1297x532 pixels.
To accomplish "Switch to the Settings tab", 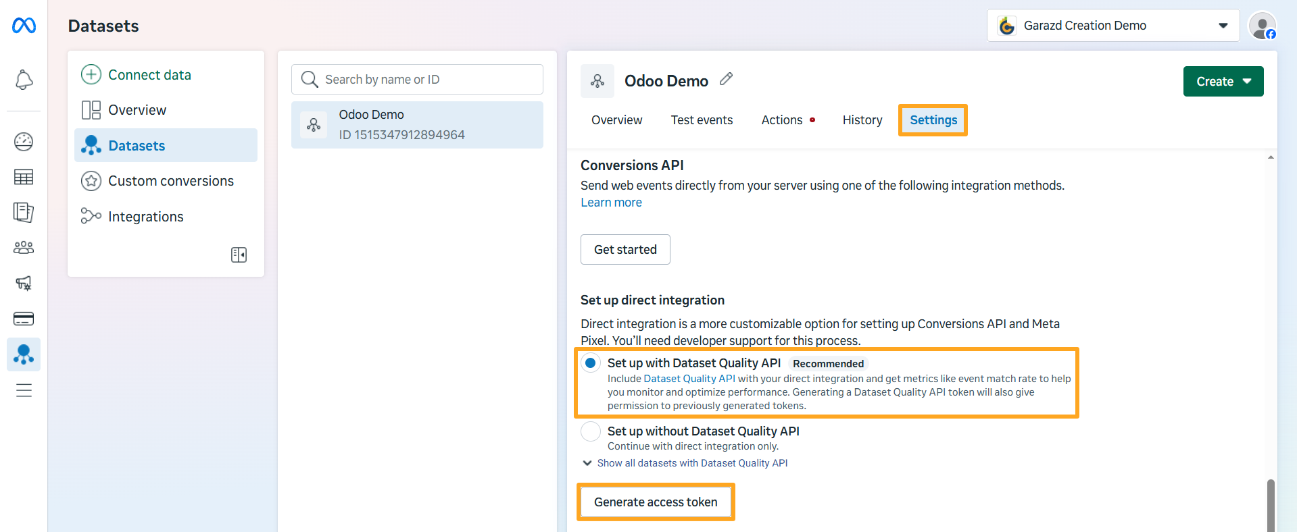I will 933,120.
